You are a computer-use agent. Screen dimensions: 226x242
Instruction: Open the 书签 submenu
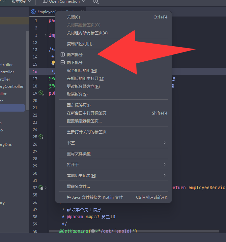tap(113, 143)
